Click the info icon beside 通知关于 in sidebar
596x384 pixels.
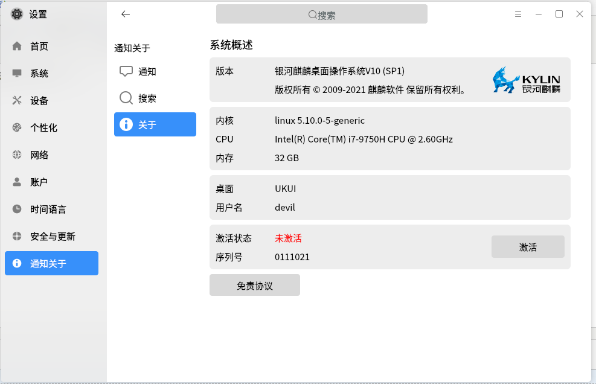(x=17, y=263)
